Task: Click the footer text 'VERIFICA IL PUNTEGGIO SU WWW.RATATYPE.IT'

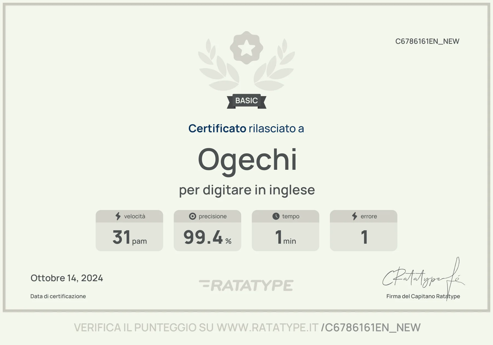Action: (196, 328)
